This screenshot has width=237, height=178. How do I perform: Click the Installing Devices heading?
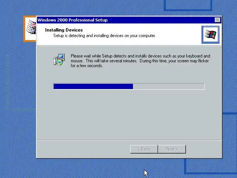[64, 30]
